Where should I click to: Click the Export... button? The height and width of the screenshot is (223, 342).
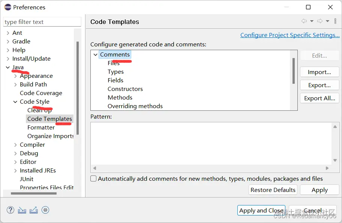point(319,85)
